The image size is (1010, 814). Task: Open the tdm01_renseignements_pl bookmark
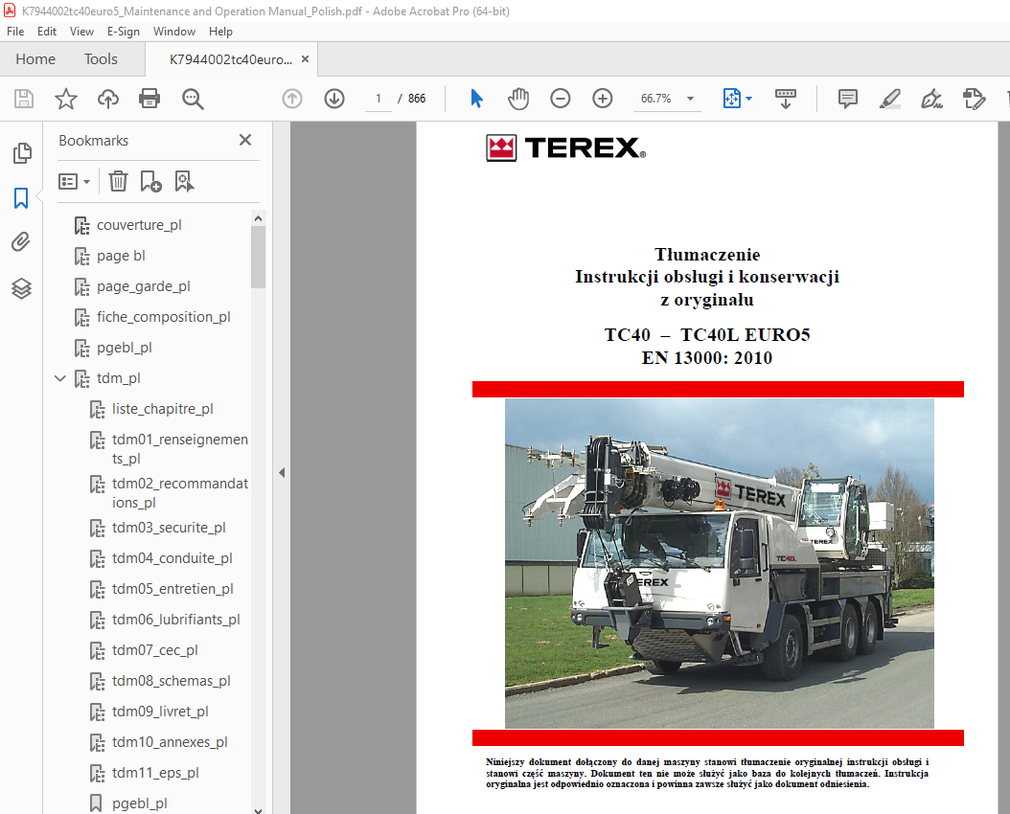pos(180,449)
